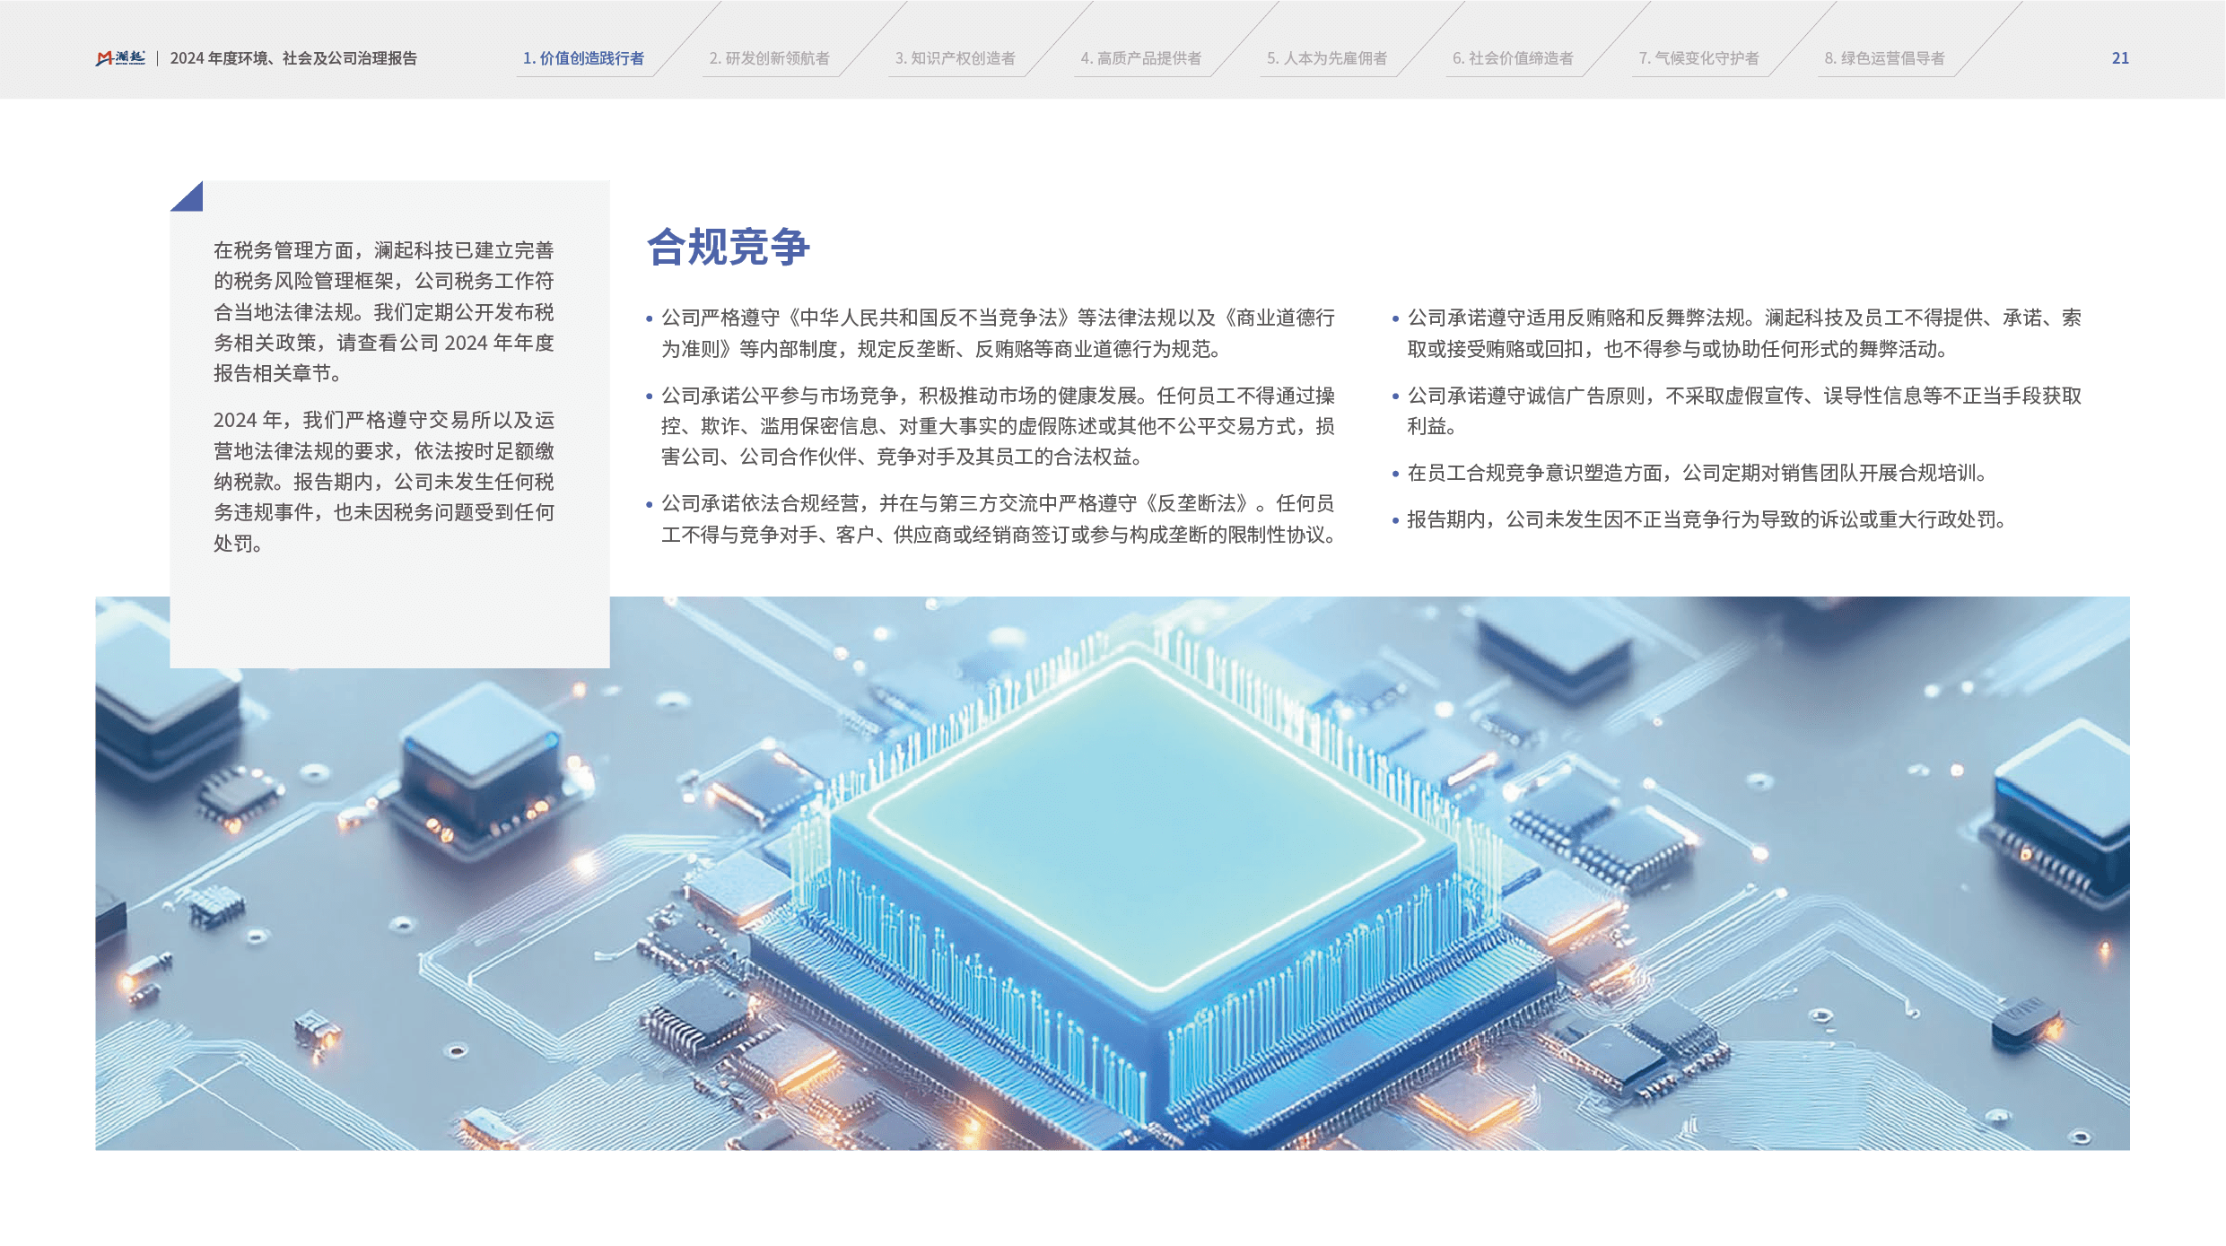The image size is (2226, 1246).
Task: Navigate to tab 7. 气候变化守护者
Action: click(1698, 58)
